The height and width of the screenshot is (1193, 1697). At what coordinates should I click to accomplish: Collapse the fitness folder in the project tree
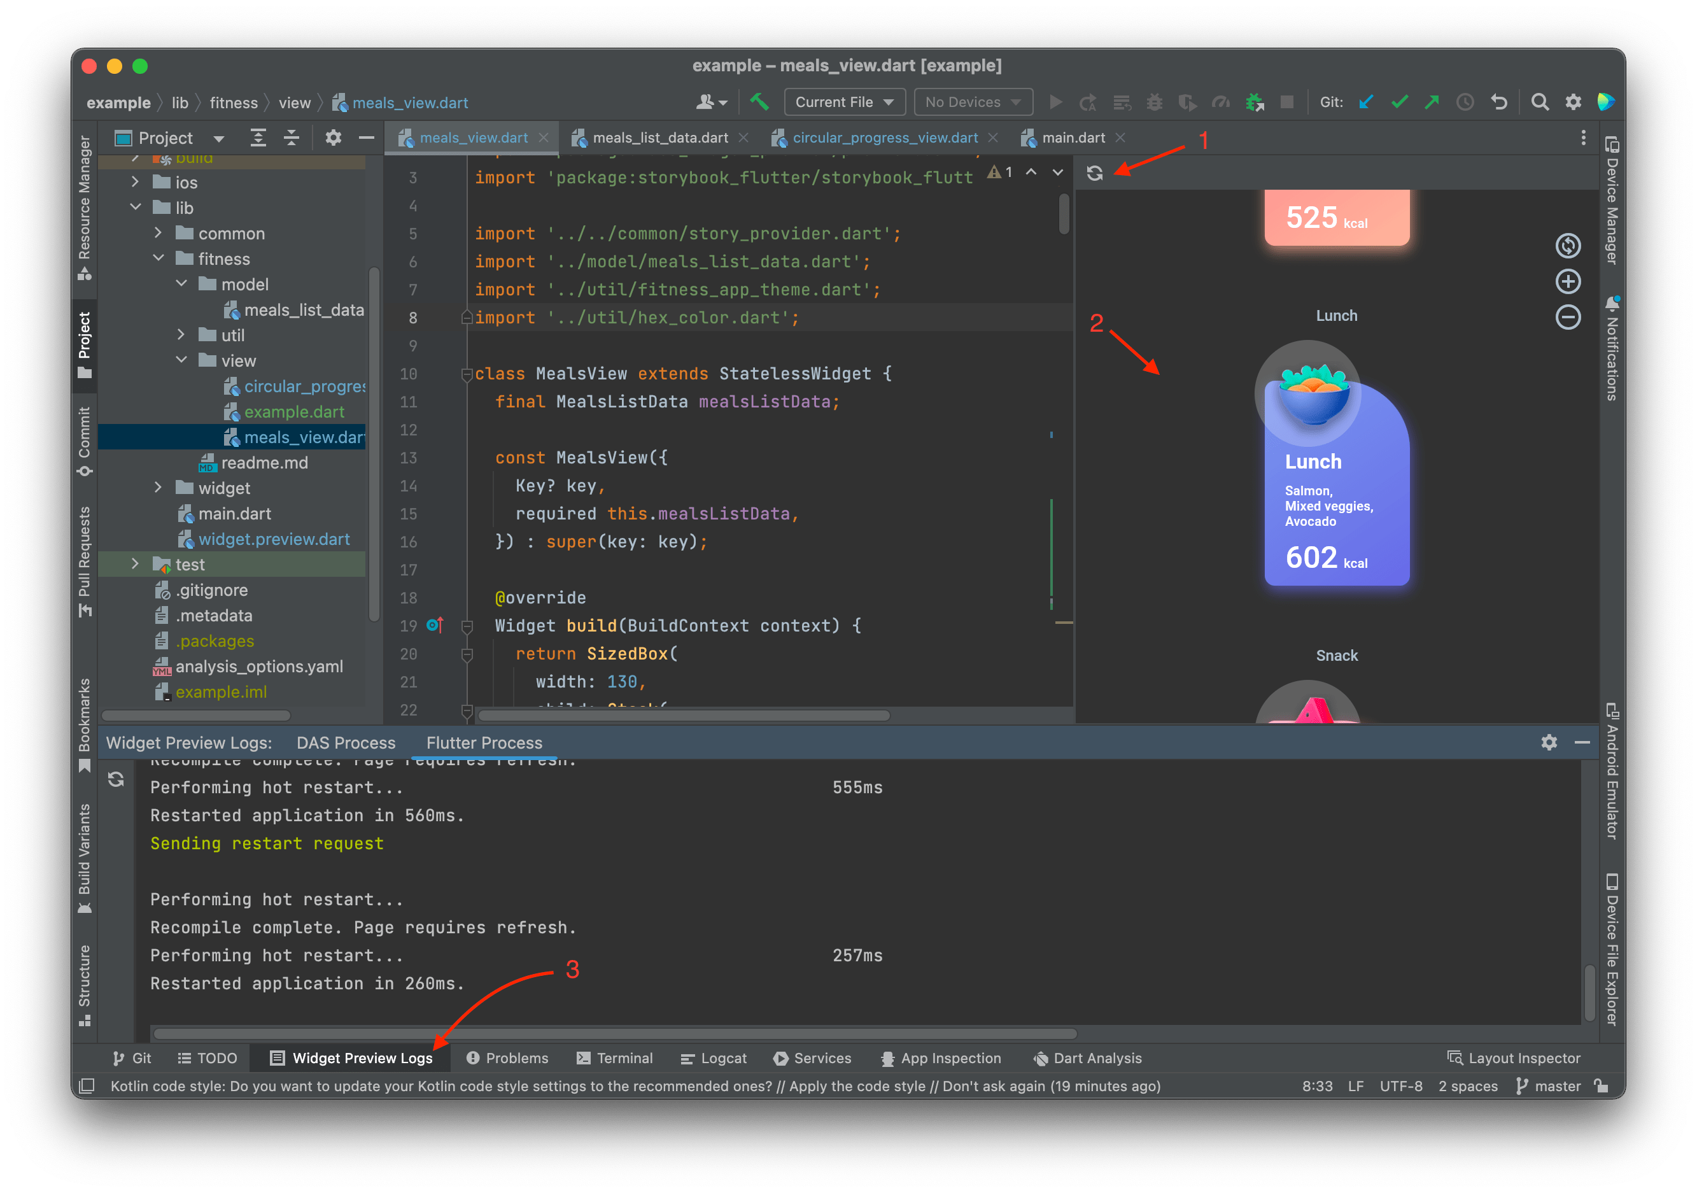(158, 258)
